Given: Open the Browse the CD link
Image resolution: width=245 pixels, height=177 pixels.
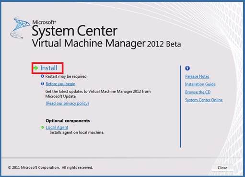Looking at the screenshot, I should [198, 92].
